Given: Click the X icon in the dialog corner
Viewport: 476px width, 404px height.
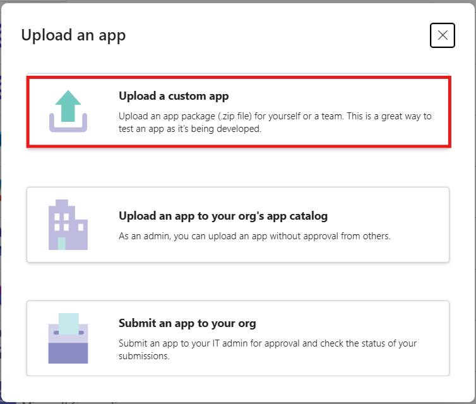Looking at the screenshot, I should tap(443, 35).
